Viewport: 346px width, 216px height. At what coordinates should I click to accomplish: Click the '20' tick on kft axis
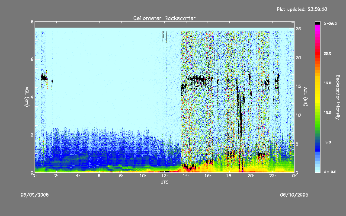click(298, 57)
